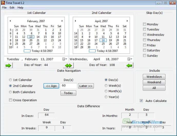Open the 2nd calendar date picker dropdown
This screenshot has width=177, height=136.
130,59
